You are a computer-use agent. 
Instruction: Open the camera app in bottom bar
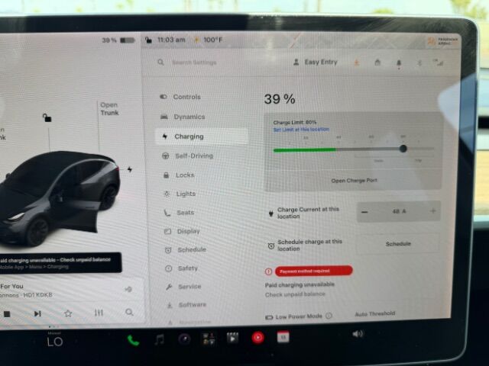(184, 339)
